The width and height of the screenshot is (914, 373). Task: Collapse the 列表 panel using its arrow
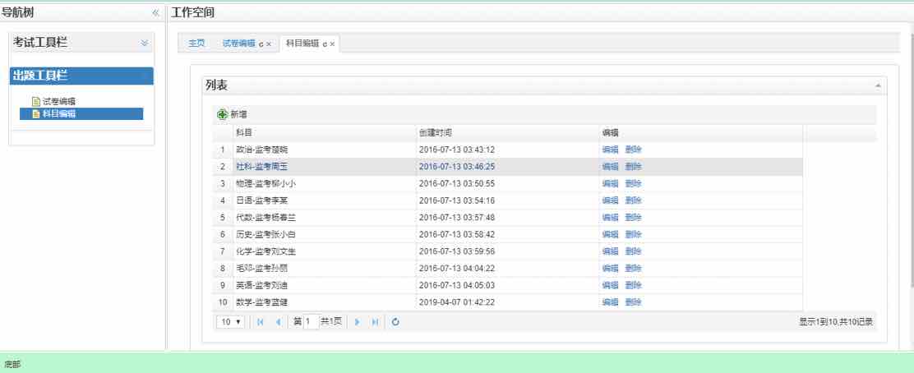pos(878,85)
